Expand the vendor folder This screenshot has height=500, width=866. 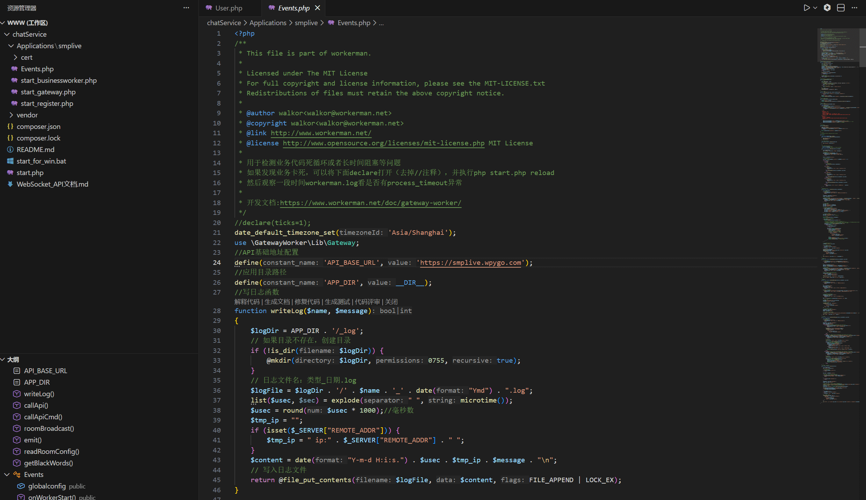[27, 115]
